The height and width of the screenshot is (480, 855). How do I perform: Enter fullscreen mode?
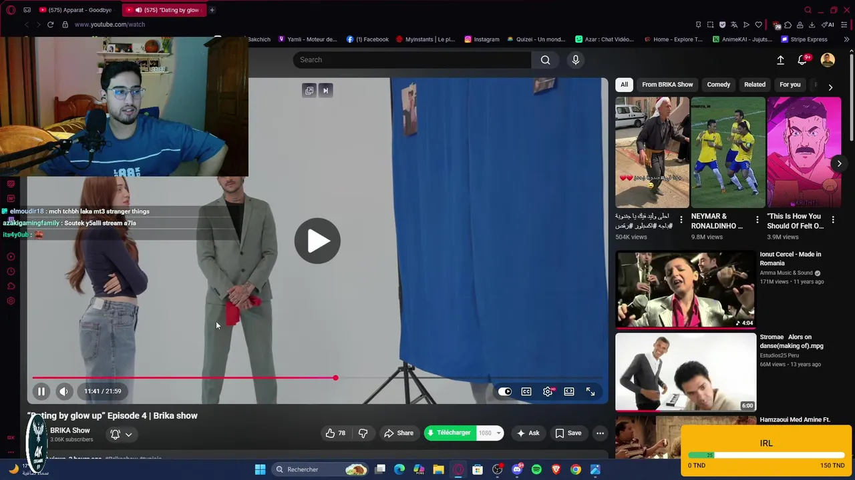coord(590,391)
